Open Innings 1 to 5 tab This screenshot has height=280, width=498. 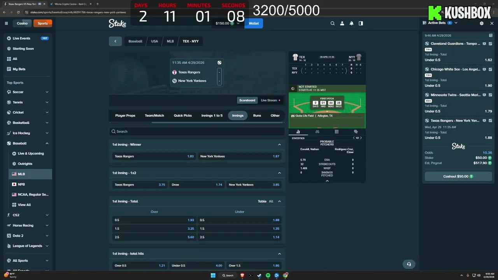tap(212, 115)
